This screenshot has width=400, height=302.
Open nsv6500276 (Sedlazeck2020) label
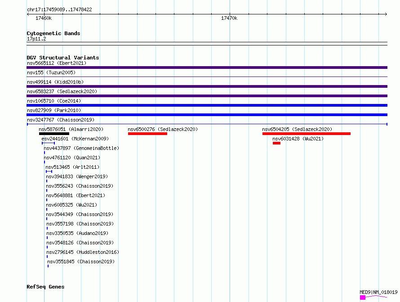coord(163,129)
